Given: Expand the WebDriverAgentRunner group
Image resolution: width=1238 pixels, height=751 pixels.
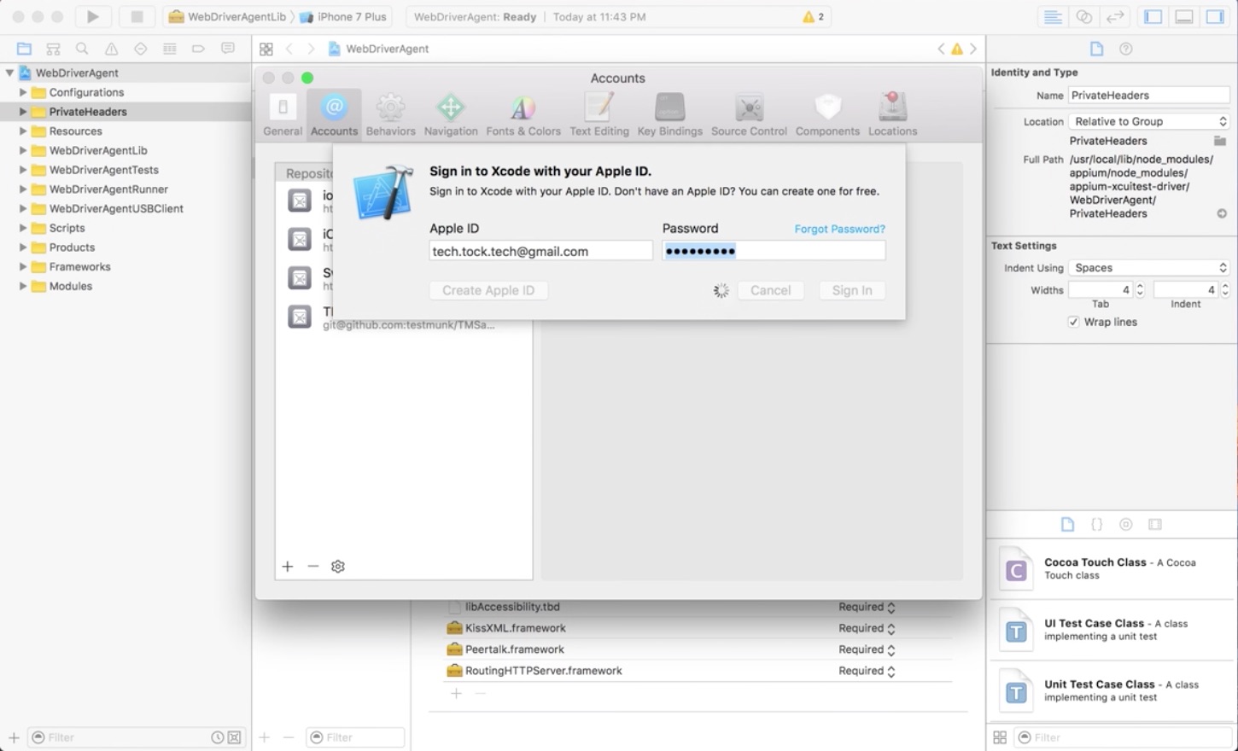Looking at the screenshot, I should click(x=23, y=189).
